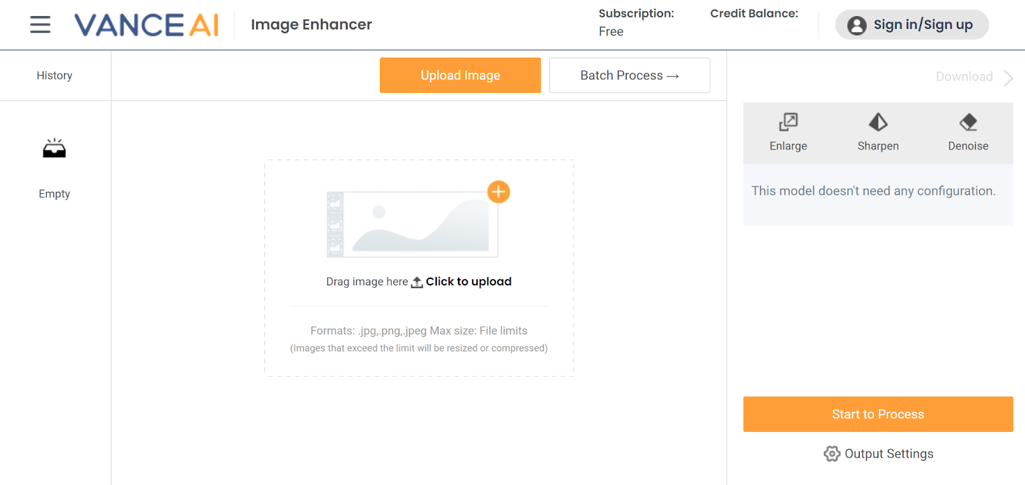Screen dimensions: 1025x485
Task: Click the upload arrow icon beside Click to upload
Action: tap(417, 282)
